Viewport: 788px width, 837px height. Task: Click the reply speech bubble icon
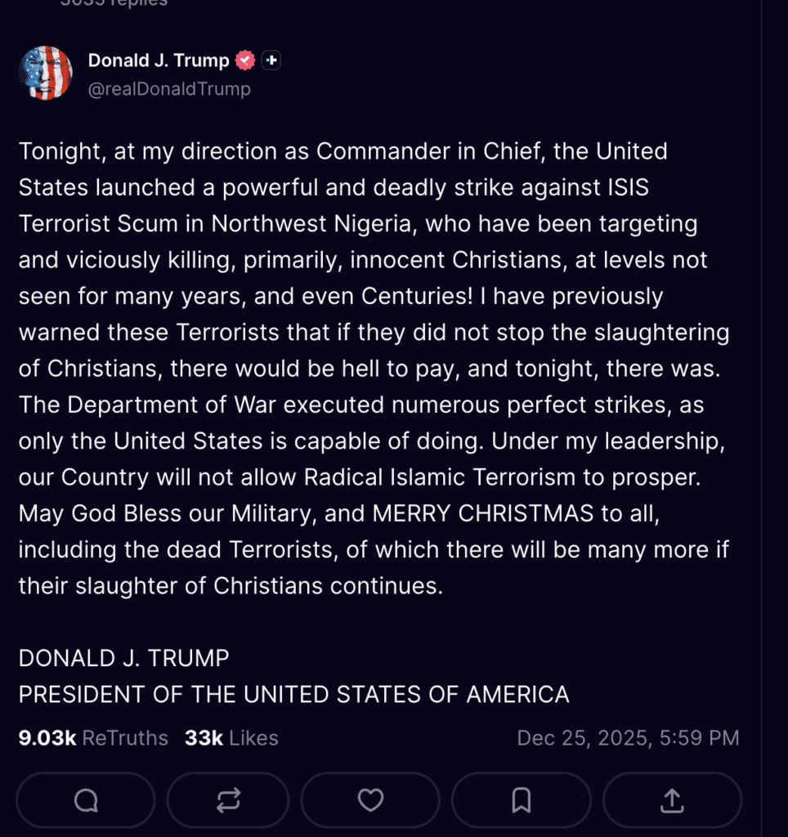coord(86,800)
